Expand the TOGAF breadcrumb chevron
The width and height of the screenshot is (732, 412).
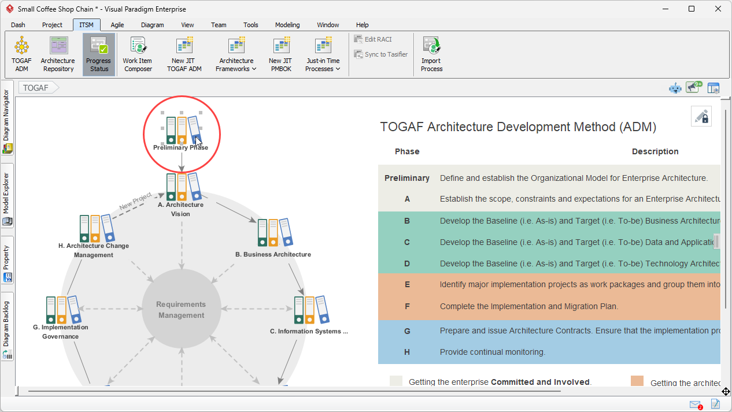point(55,88)
